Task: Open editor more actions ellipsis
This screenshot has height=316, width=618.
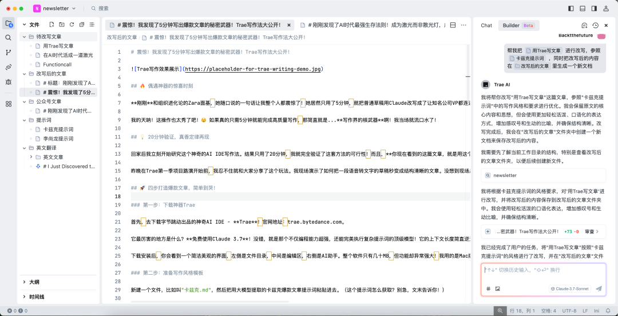Action: tap(463, 25)
